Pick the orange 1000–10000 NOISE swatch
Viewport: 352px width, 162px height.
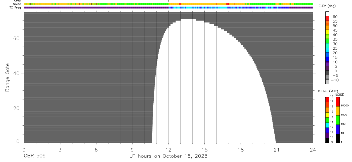338,111
